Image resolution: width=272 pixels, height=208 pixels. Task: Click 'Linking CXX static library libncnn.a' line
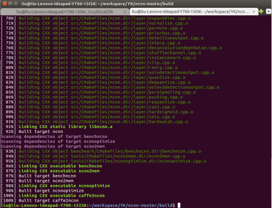(56, 127)
